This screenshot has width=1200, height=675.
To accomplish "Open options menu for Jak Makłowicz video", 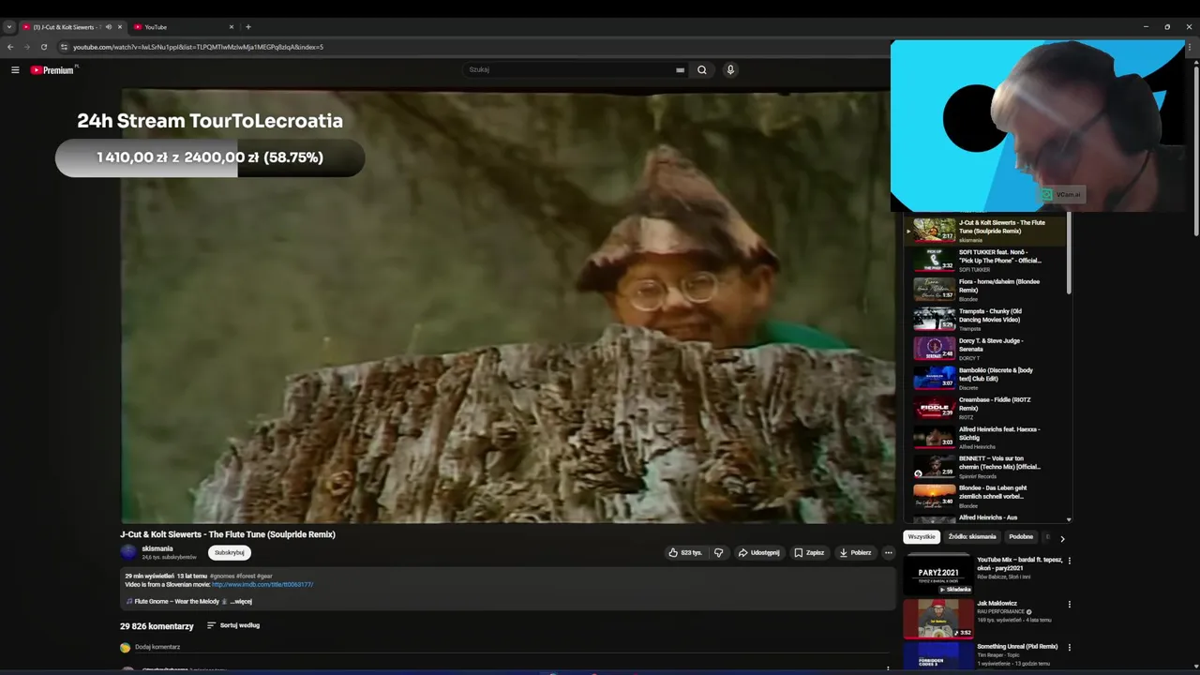I will click(x=1069, y=605).
